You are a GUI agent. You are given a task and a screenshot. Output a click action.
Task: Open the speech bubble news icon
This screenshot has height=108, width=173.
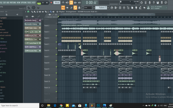tap(166, 2)
